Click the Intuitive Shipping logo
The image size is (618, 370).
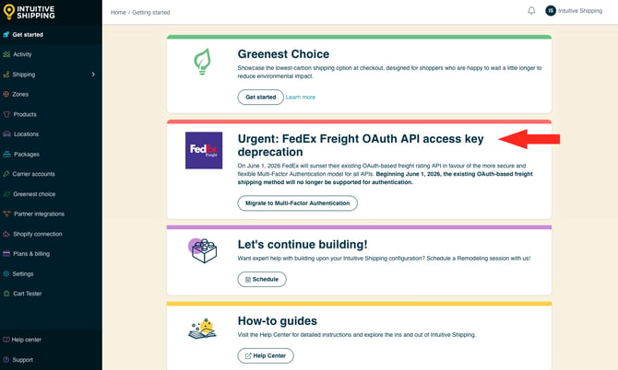[30, 12]
